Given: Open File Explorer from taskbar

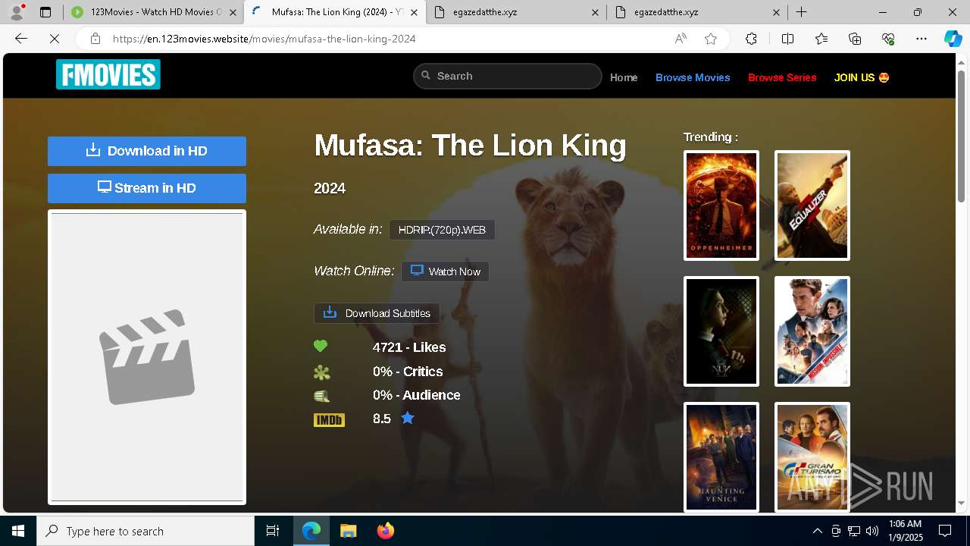Looking at the screenshot, I should point(348,531).
